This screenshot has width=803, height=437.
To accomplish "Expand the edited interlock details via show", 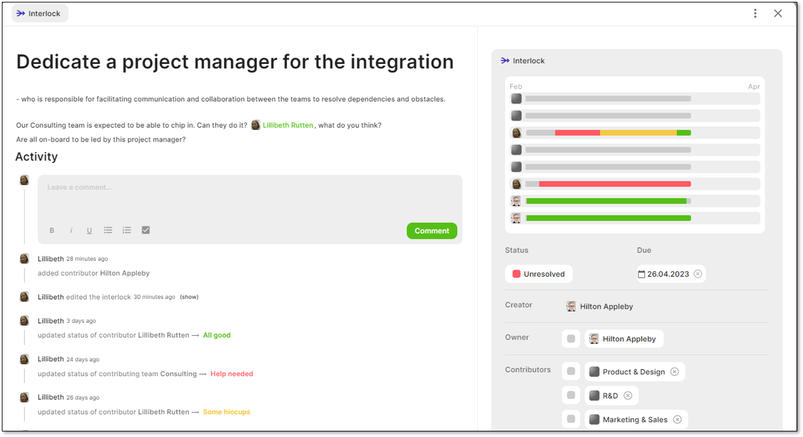I will point(189,297).
